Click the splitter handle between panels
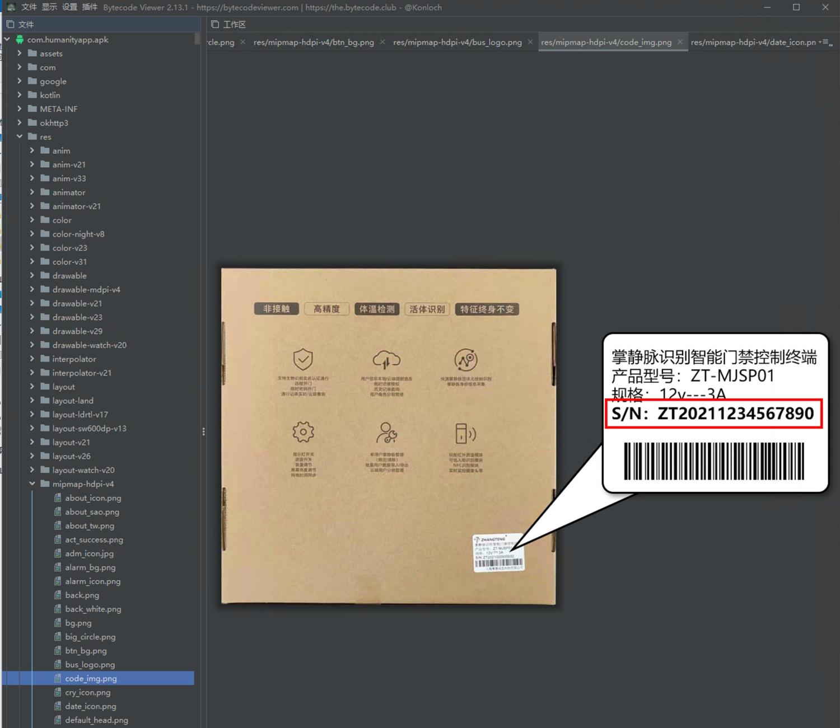 (x=203, y=431)
